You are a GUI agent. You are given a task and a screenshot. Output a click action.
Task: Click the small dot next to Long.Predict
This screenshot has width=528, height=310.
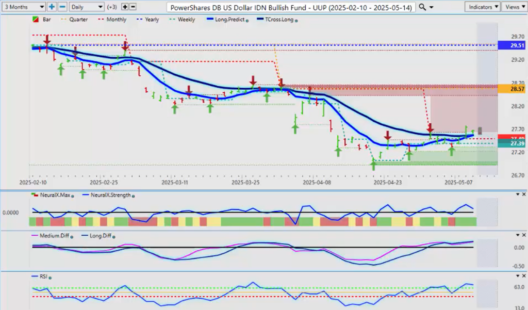(x=249, y=20)
